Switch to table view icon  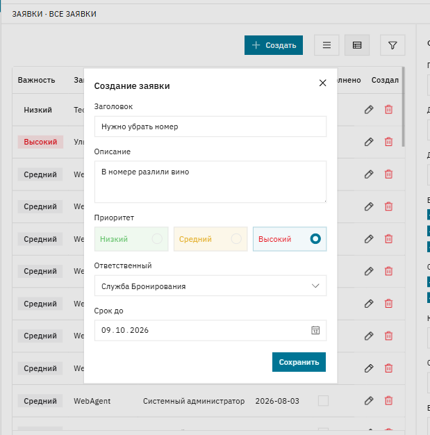click(357, 45)
